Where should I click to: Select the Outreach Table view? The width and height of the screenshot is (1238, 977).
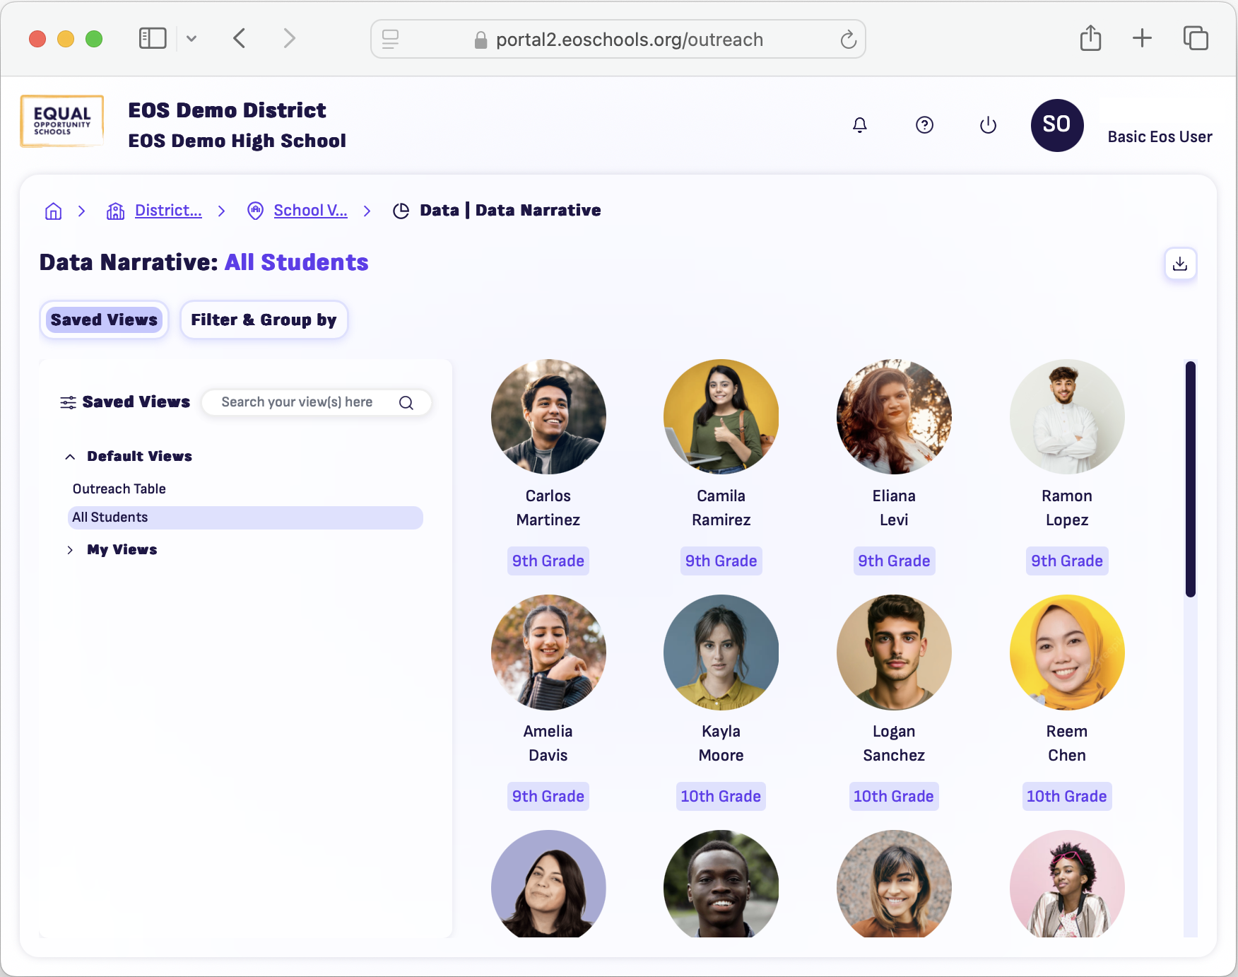tap(119, 488)
